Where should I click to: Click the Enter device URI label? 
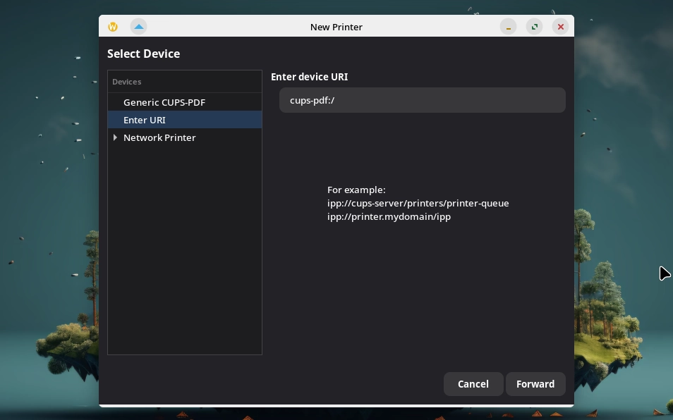coord(309,77)
